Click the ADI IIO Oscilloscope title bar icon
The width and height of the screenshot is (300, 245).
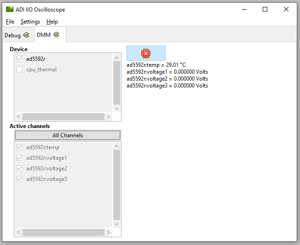point(9,9)
